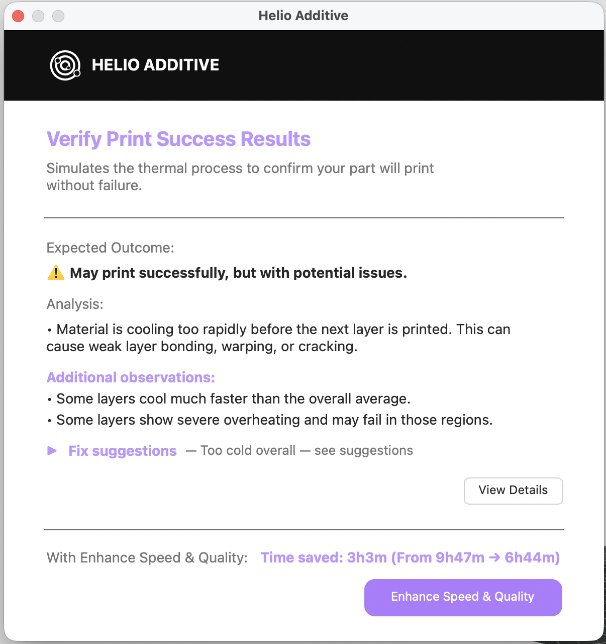Click the View Details button
Image resolution: width=606 pixels, height=644 pixels.
point(513,491)
